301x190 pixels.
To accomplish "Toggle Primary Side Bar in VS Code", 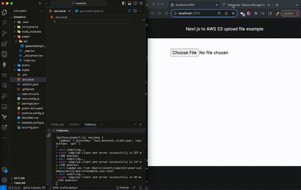I will (x=124, y=3).
